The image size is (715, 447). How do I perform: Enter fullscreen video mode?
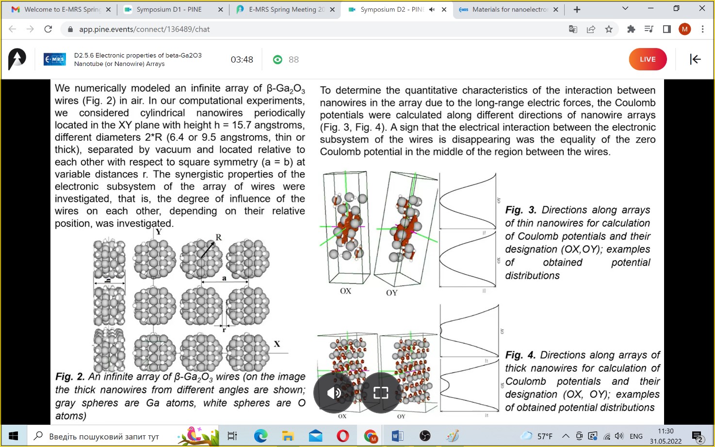381,393
